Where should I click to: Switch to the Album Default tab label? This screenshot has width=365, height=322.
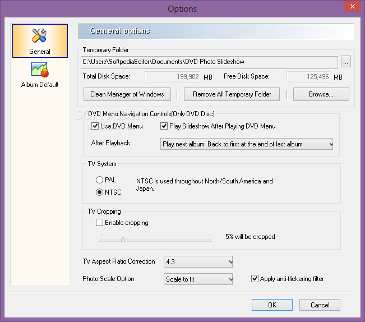tap(40, 85)
